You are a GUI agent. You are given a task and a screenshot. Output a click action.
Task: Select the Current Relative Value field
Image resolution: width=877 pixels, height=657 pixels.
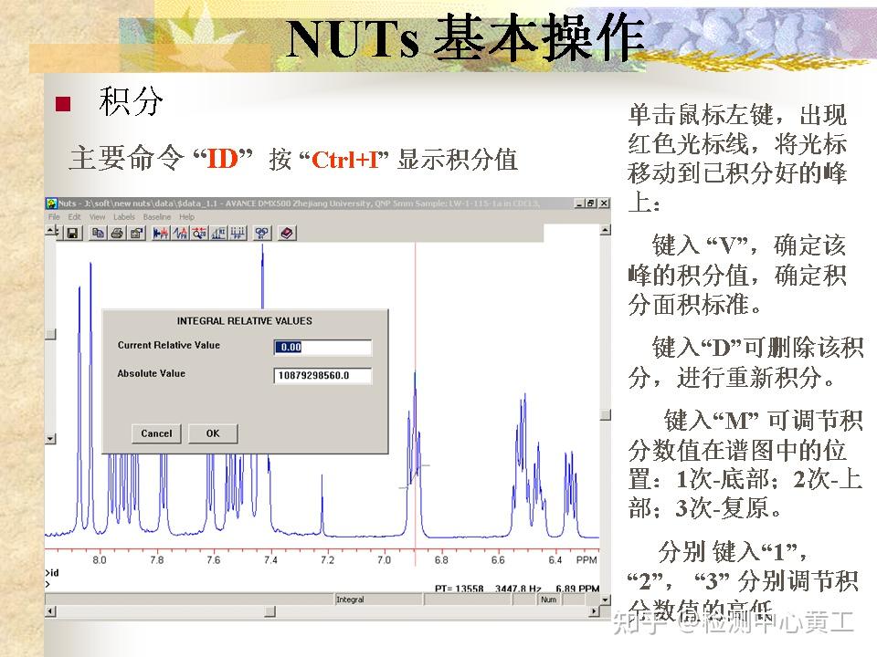(322, 346)
